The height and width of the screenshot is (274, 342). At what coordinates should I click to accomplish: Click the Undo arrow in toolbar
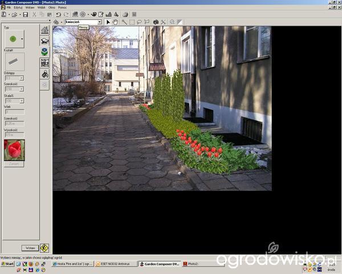pos(58,14)
